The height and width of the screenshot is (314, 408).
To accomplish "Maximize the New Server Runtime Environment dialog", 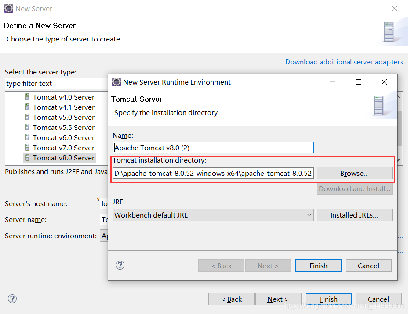I will coord(358,82).
